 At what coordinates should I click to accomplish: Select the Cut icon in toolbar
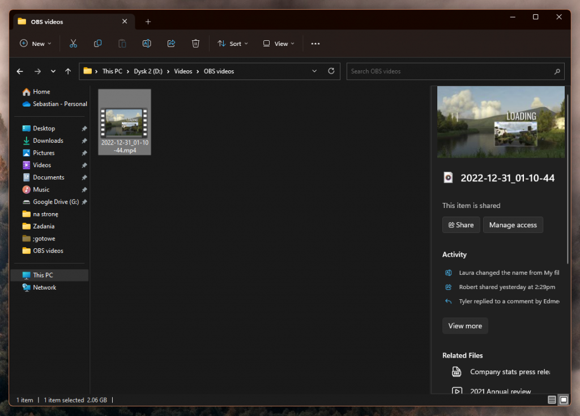(x=72, y=43)
